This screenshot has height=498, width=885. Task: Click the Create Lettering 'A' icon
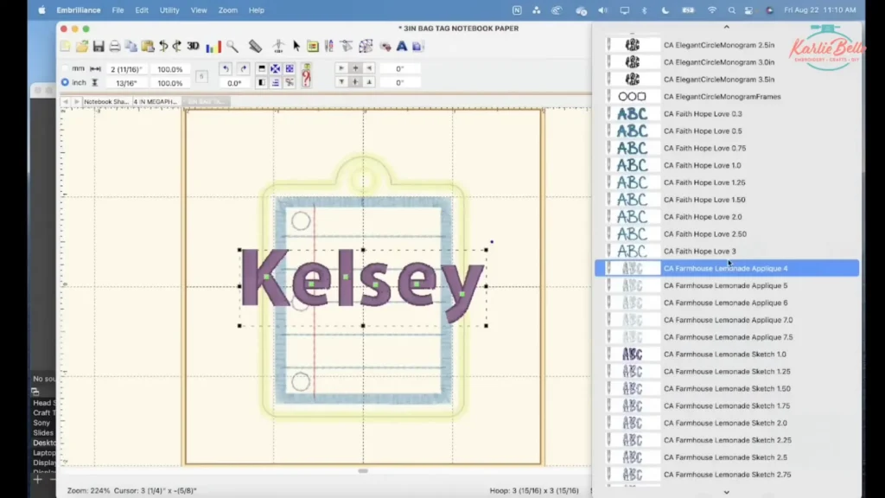(402, 46)
